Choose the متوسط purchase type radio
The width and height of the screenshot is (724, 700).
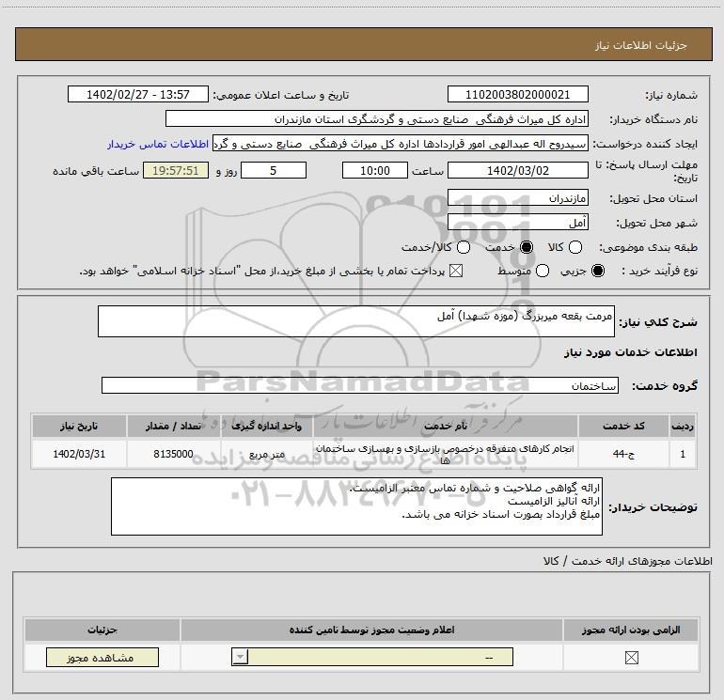coord(543,271)
